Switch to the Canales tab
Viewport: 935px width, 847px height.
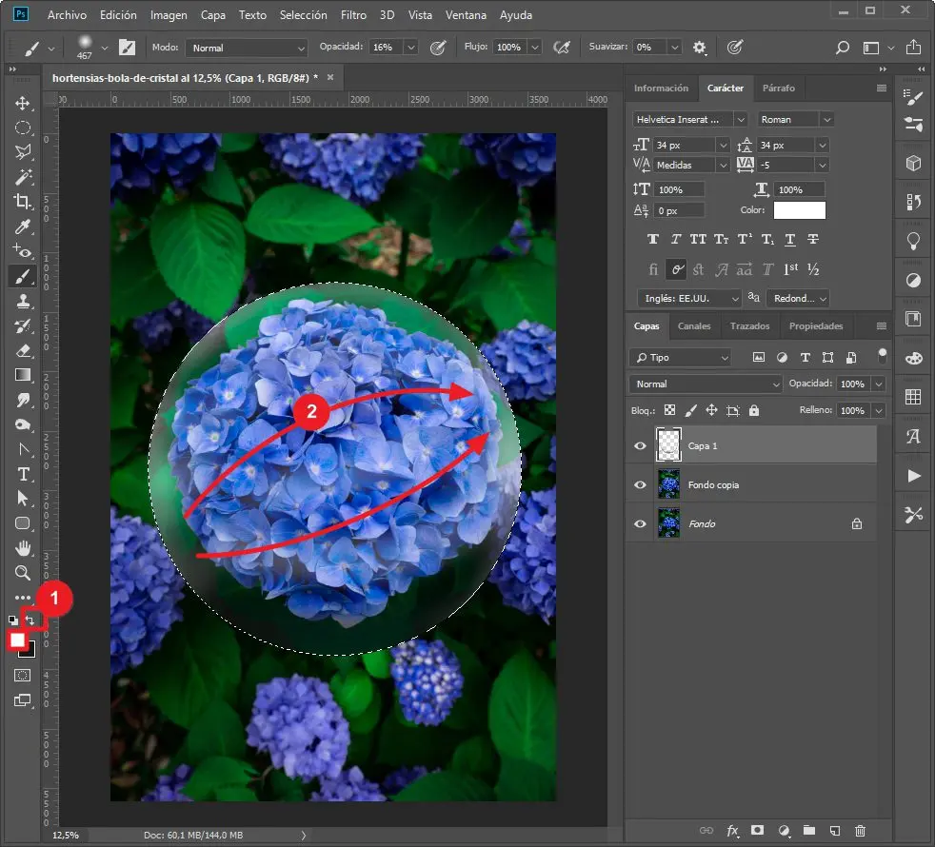coord(694,326)
